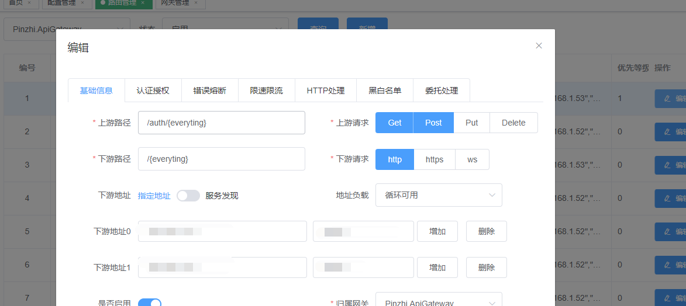Click the 新增 button behind the dialog
The width and height of the screenshot is (686, 306).
click(x=367, y=23)
